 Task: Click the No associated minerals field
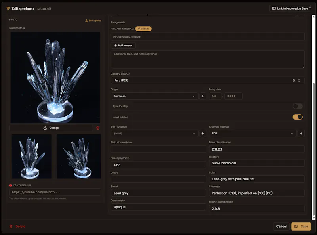coord(208,37)
